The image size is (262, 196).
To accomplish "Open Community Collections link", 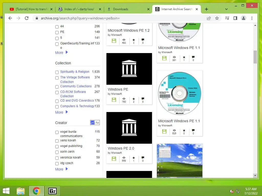I will coord(76,86).
